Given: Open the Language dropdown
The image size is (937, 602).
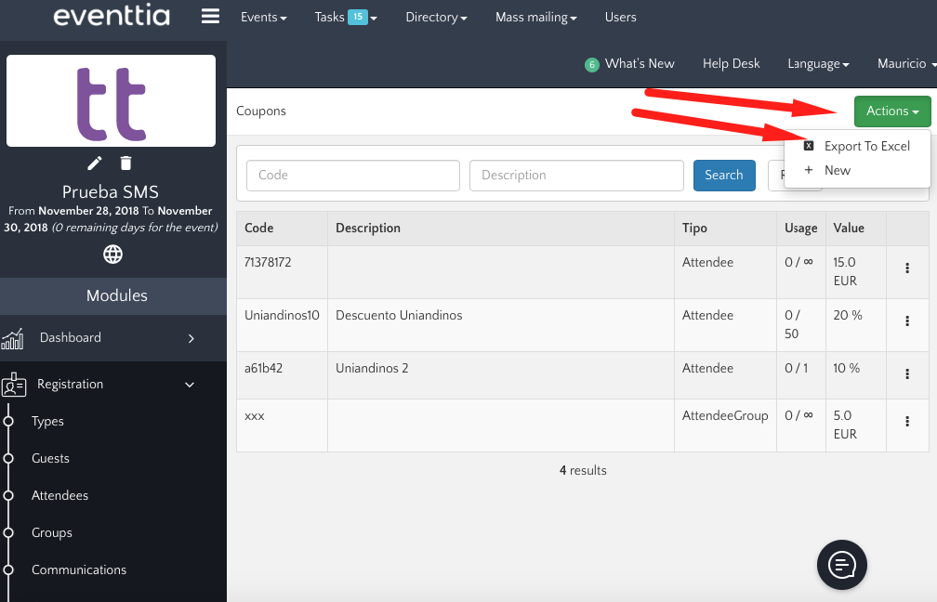Looking at the screenshot, I should pyautogui.click(x=818, y=63).
